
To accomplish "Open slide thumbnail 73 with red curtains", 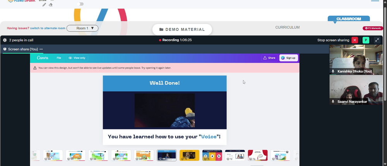I will click(258, 156).
